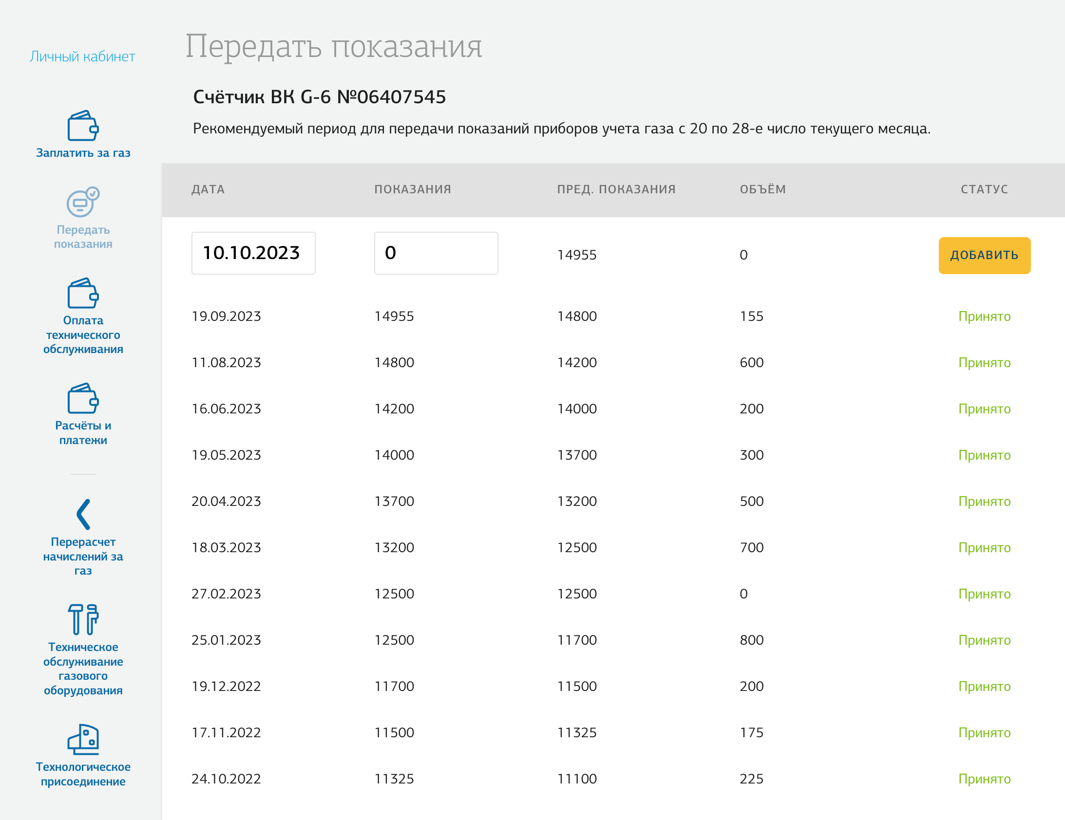The width and height of the screenshot is (1065, 820).
Task: Click the Передать показания page title
Action: [x=334, y=47]
